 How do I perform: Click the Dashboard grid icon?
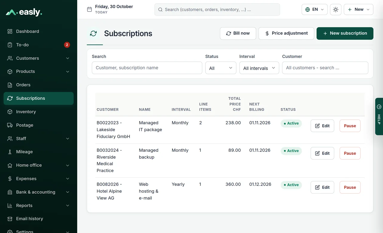tap(10, 31)
